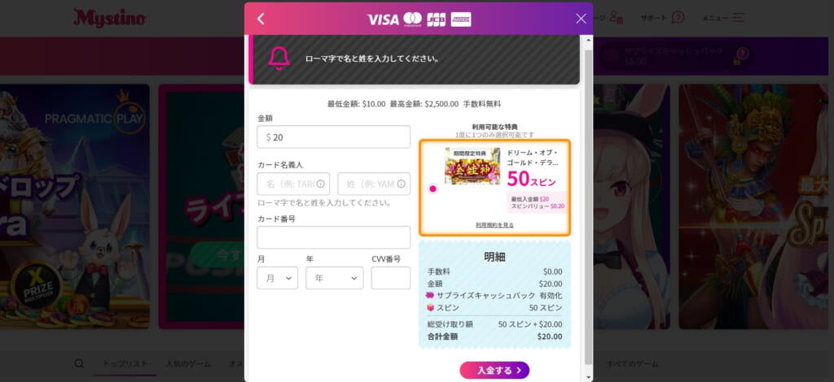This screenshot has width=834, height=382.
Task: Click last name info icon
Action: tap(401, 184)
